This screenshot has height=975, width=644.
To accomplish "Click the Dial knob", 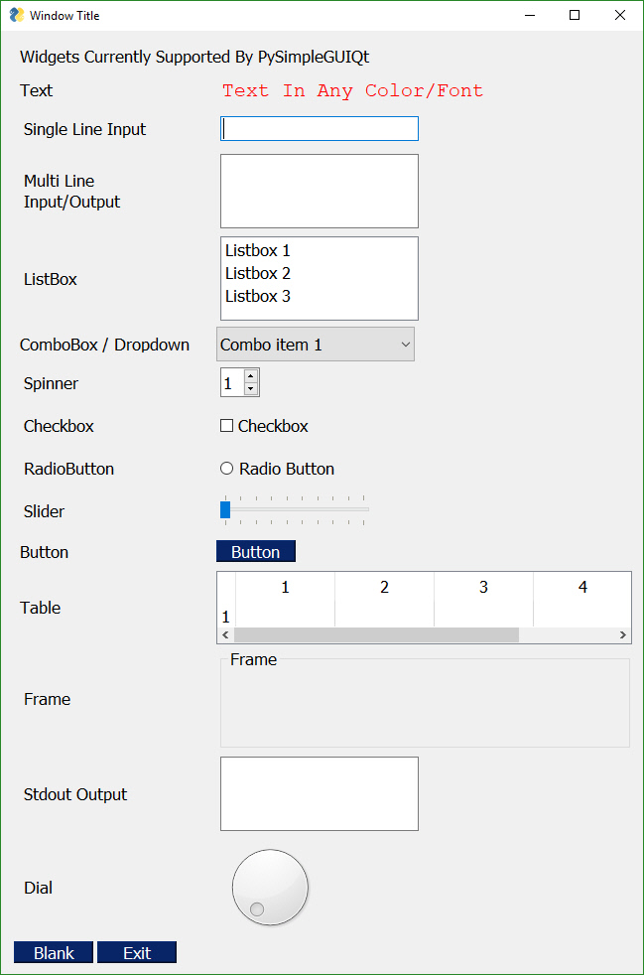I will click(270, 888).
